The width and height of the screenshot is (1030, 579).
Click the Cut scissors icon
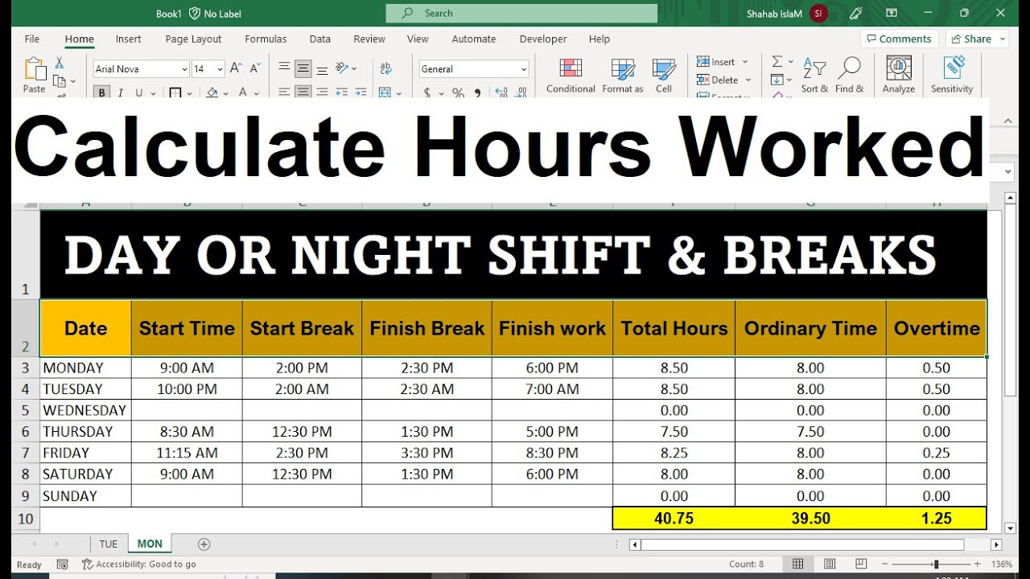click(x=60, y=63)
